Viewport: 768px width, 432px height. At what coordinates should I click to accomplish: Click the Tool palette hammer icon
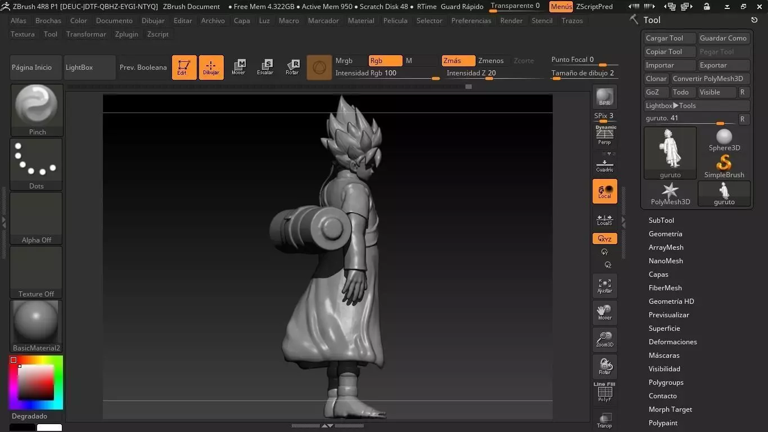pyautogui.click(x=634, y=20)
